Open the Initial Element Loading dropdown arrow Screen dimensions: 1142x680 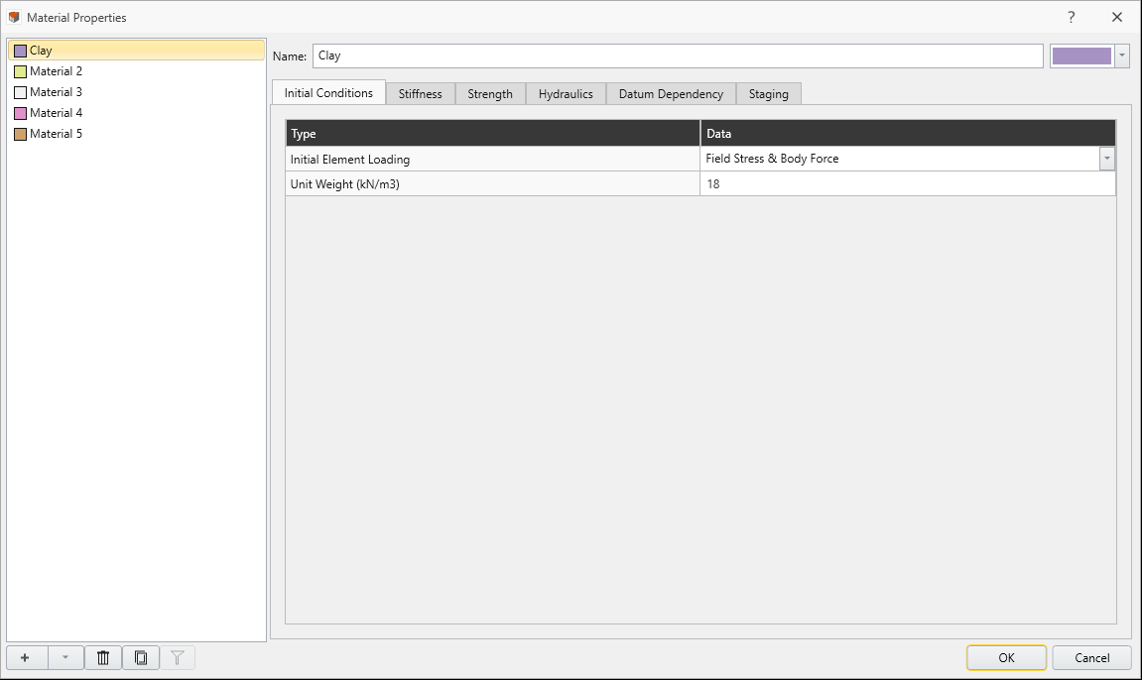coord(1107,159)
